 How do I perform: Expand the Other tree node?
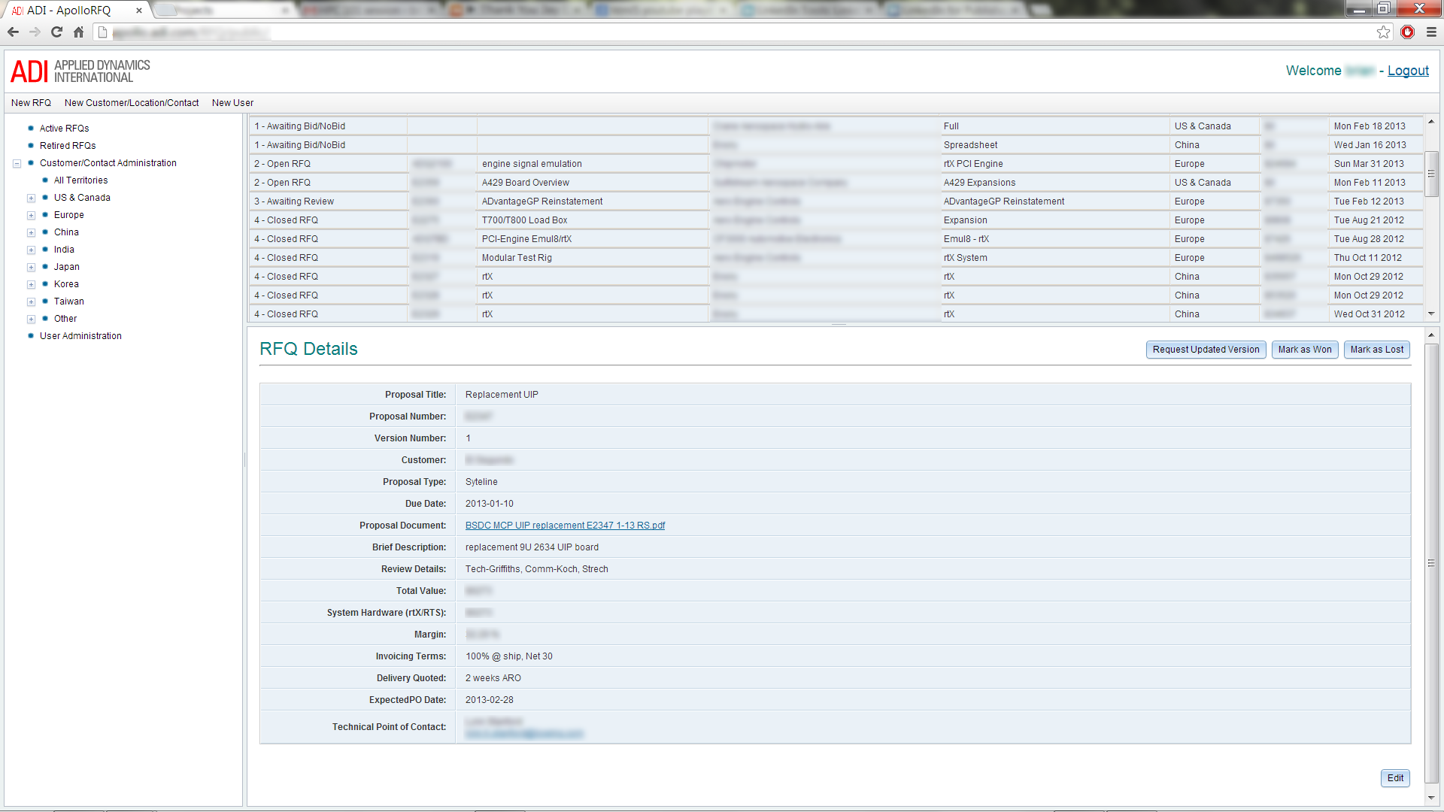point(31,320)
